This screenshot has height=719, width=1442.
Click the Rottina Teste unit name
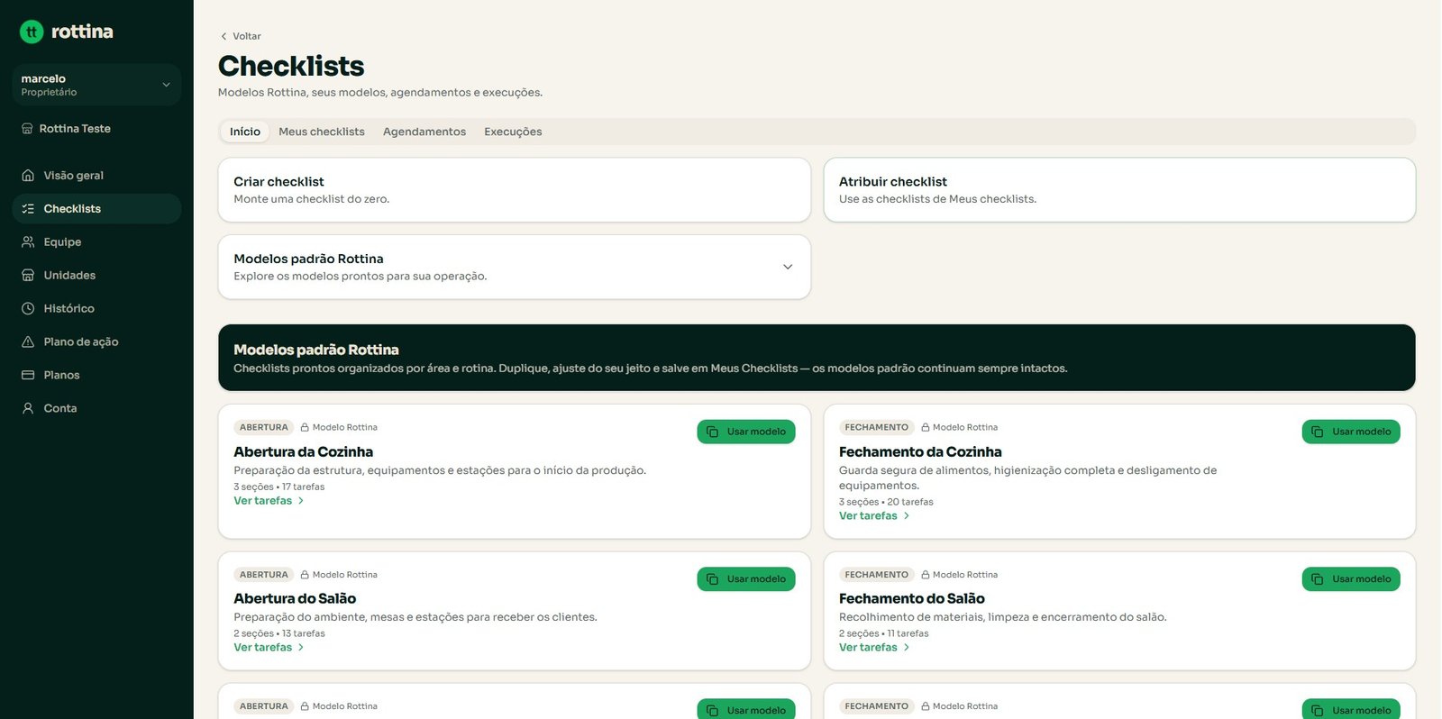(75, 129)
